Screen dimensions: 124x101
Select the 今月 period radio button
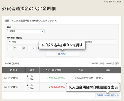(10, 42)
